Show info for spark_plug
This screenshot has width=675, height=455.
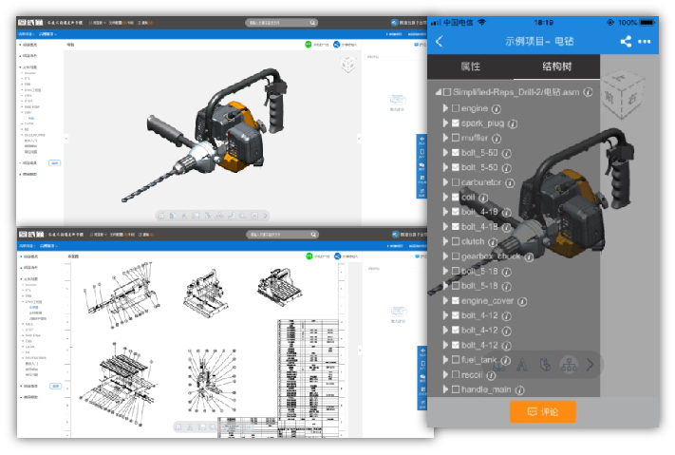513,124
